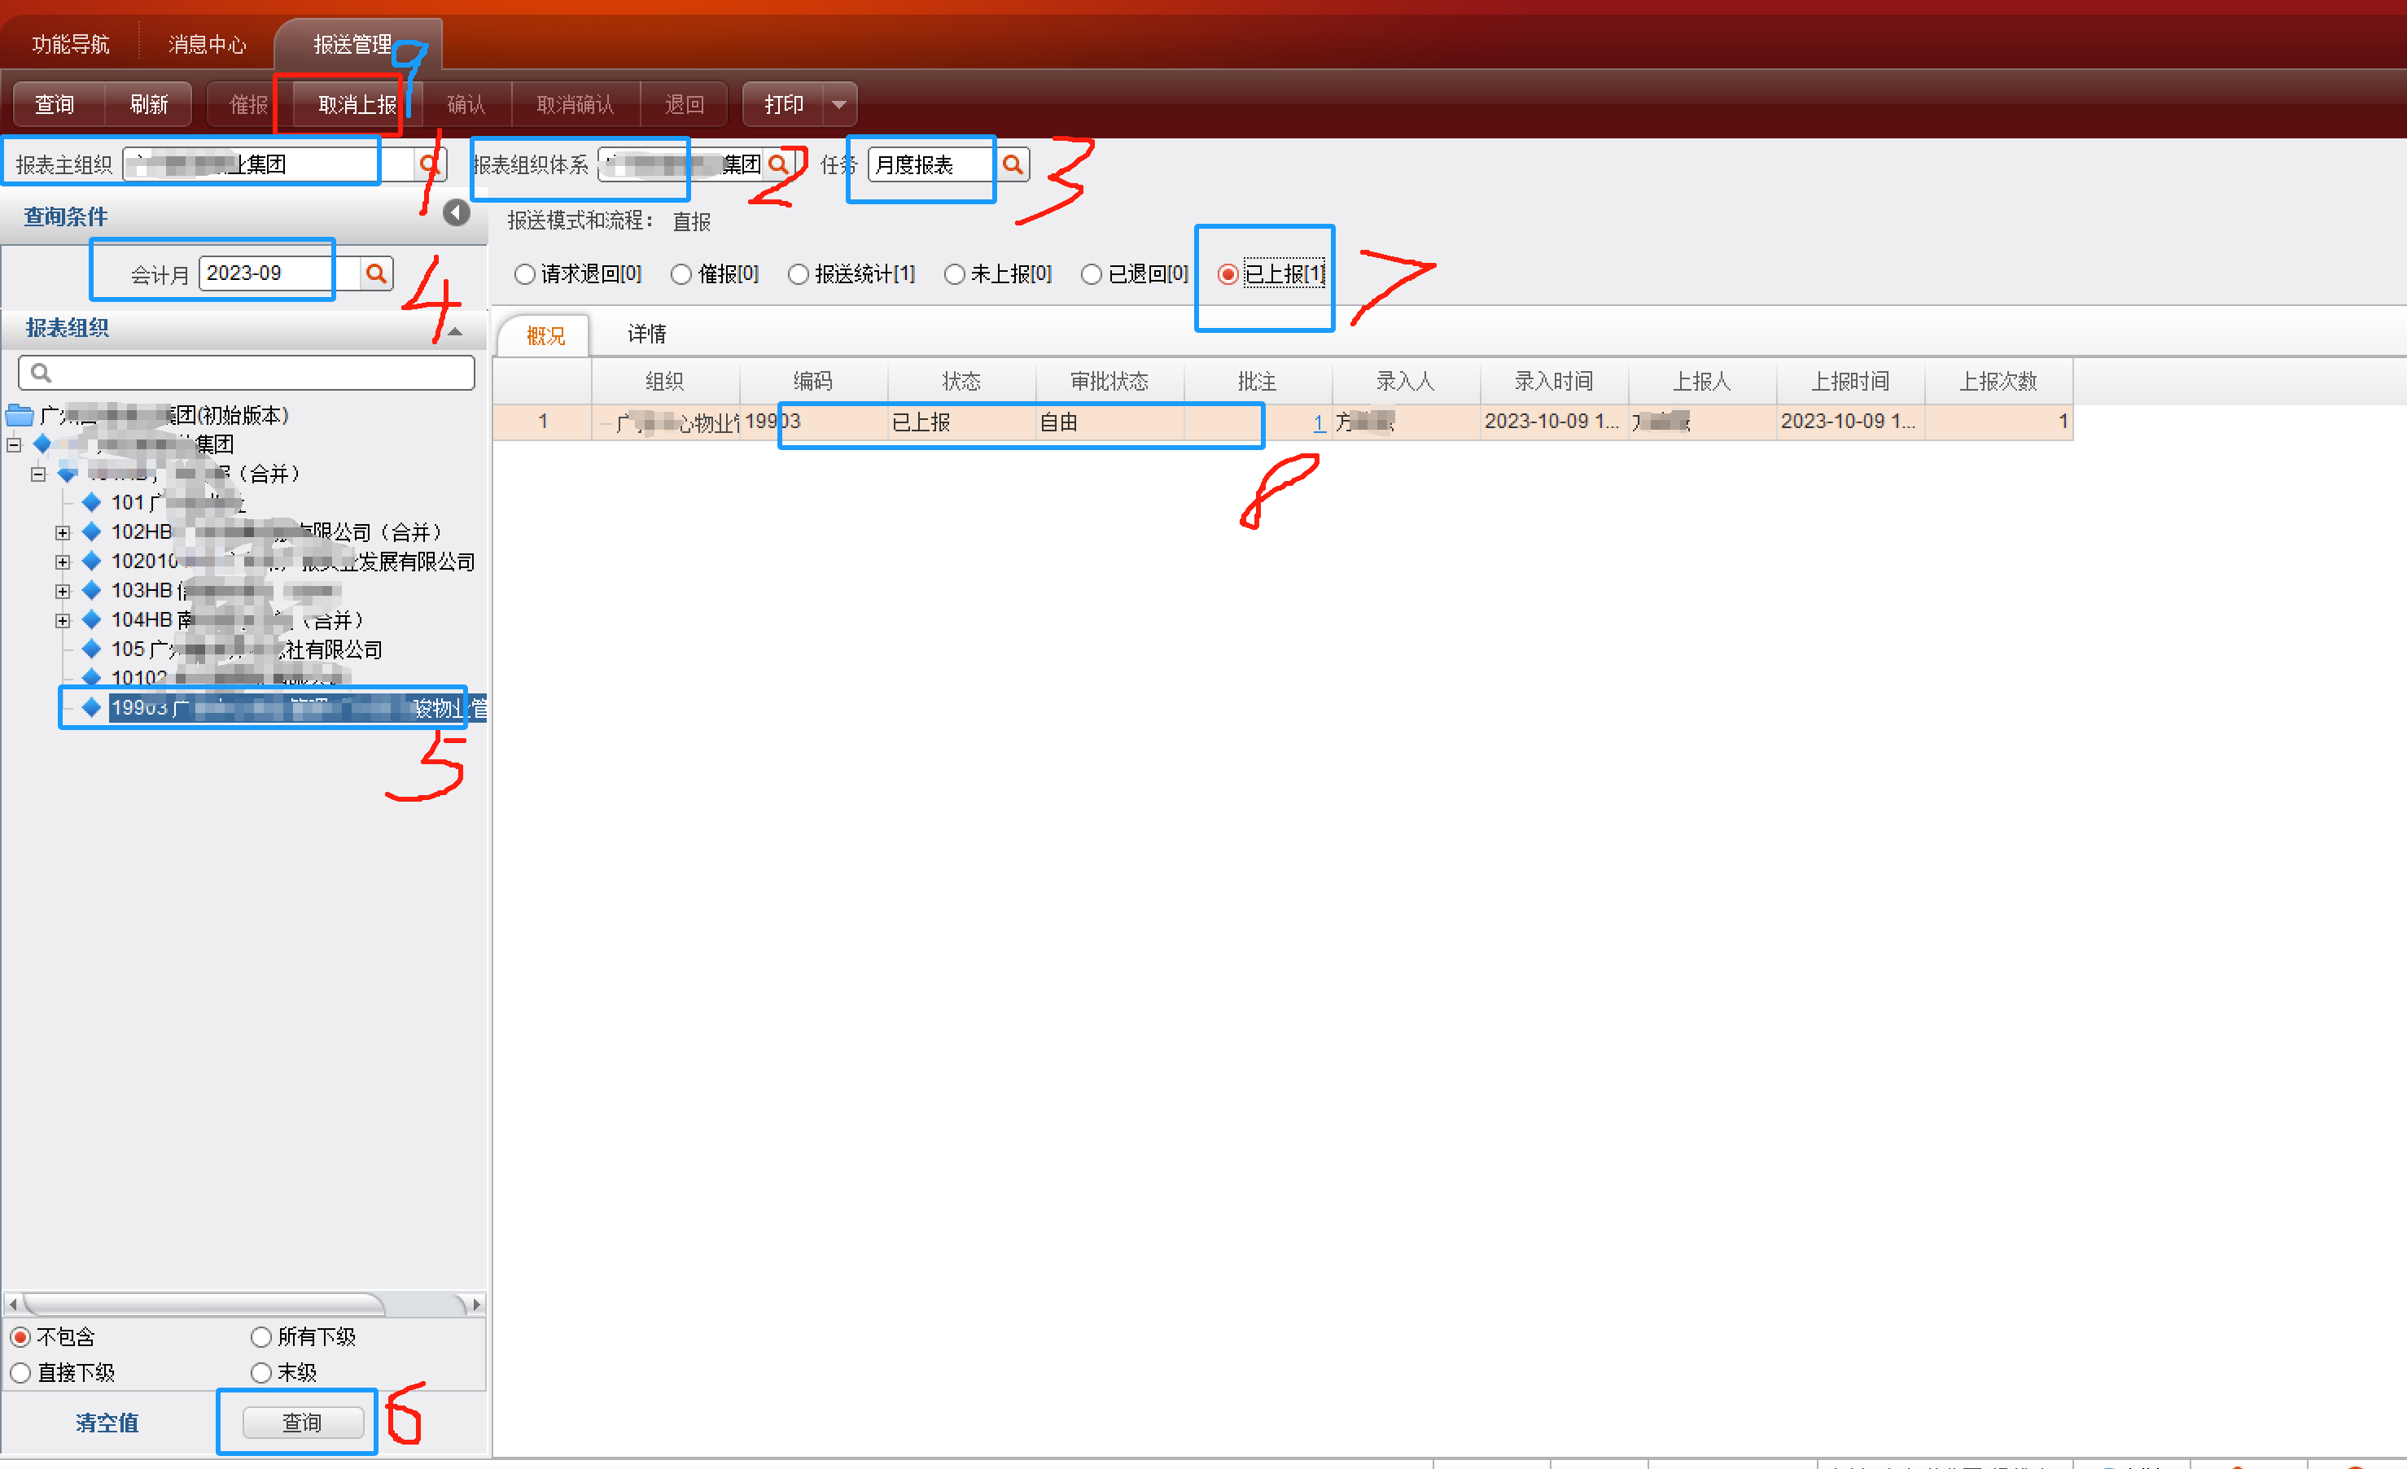
Task: Click the 打印 button
Action: (783, 104)
